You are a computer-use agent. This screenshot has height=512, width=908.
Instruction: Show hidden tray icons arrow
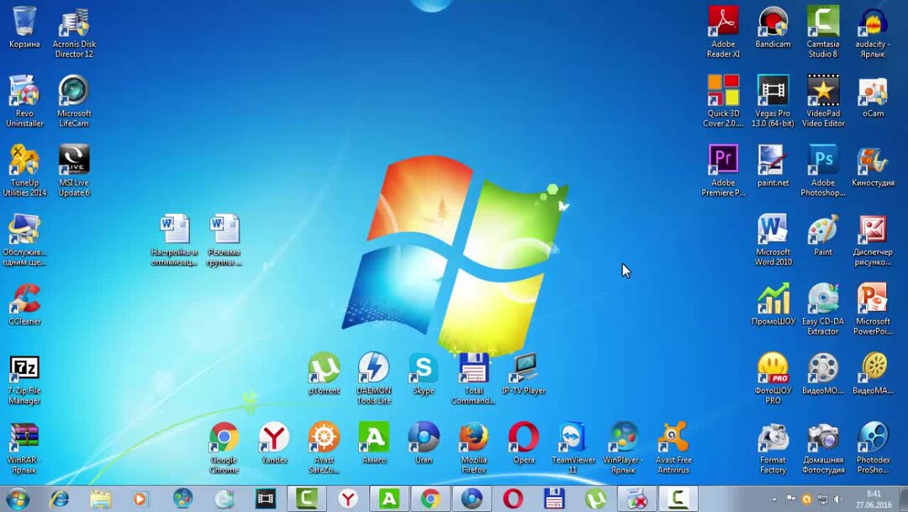(775, 499)
